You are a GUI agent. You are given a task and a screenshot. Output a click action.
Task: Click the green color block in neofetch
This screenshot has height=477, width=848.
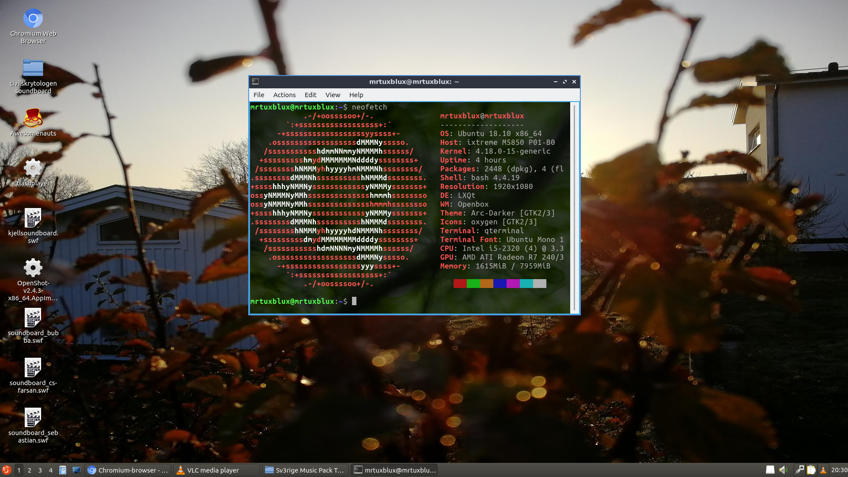tap(473, 284)
